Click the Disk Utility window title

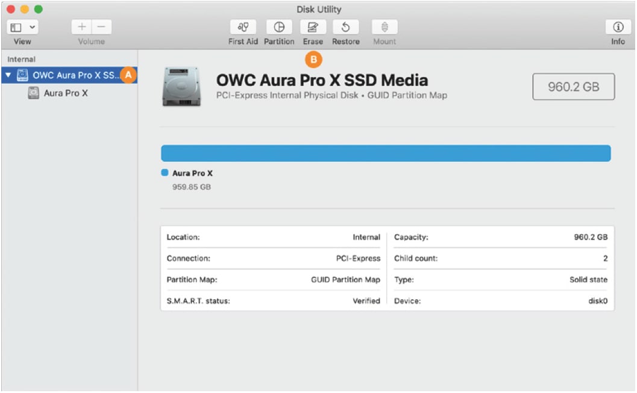pyautogui.click(x=319, y=9)
